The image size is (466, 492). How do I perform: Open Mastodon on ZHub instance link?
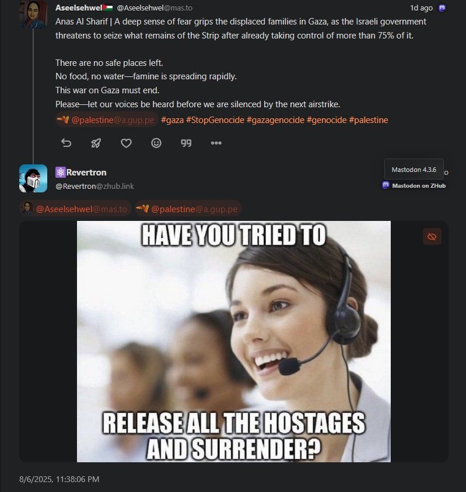[x=414, y=186]
